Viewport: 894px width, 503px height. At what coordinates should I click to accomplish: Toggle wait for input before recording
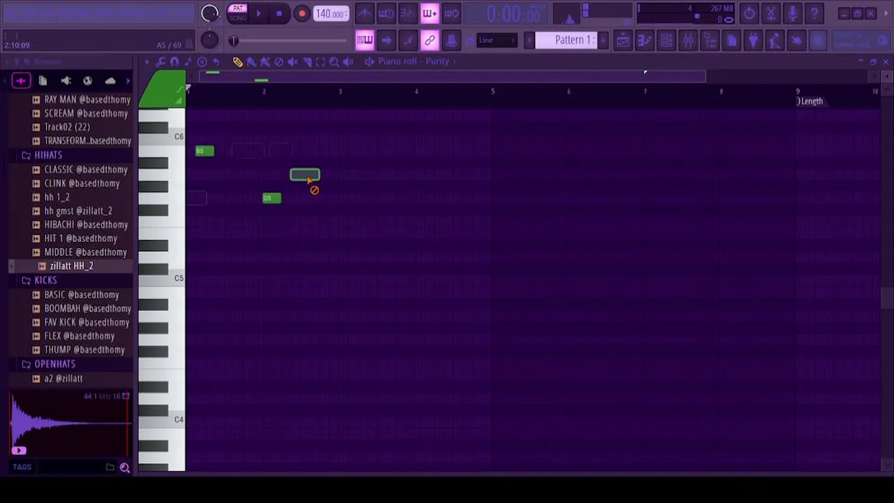point(386,13)
